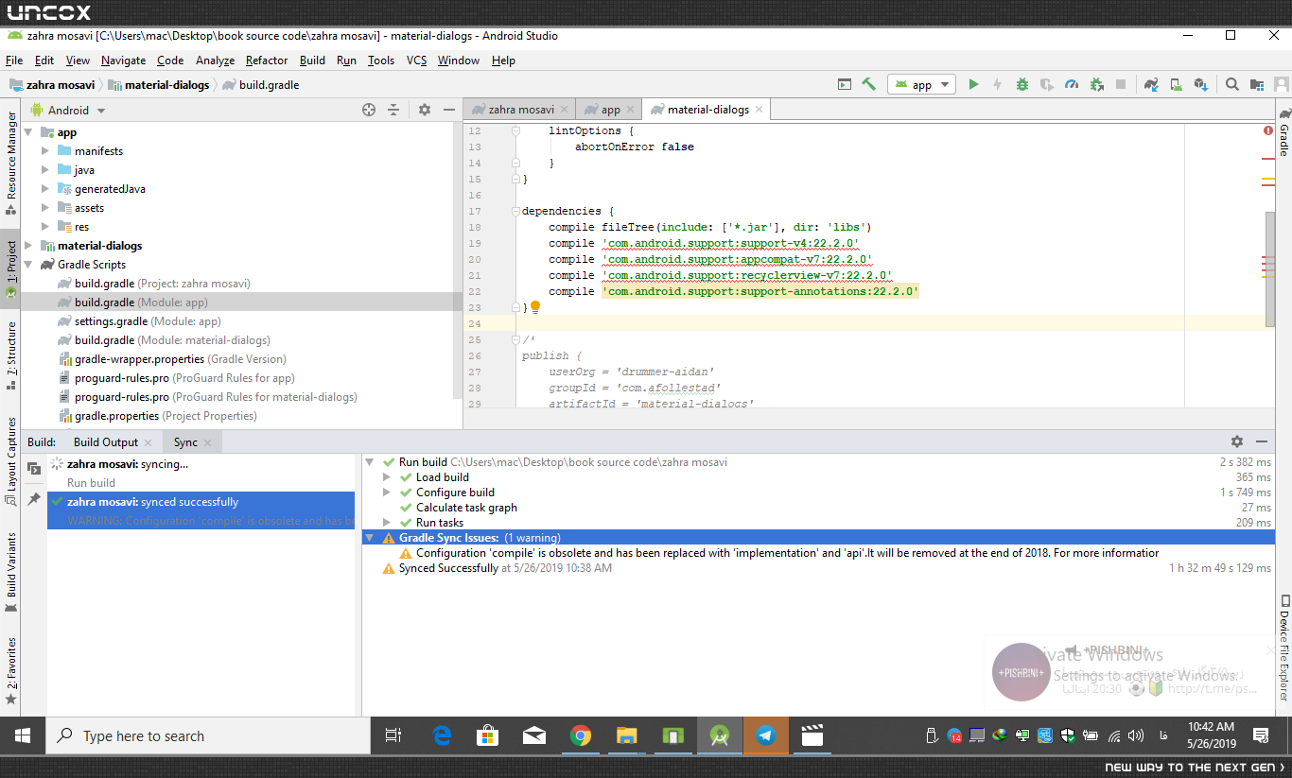Viewport: 1292px width, 778px height.
Task: Open the Profiler gauge icon
Action: (x=1072, y=84)
